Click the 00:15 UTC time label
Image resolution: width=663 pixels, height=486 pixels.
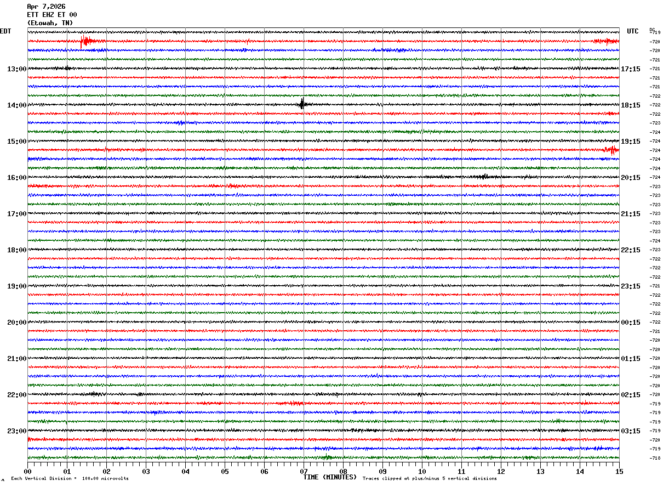630,323
